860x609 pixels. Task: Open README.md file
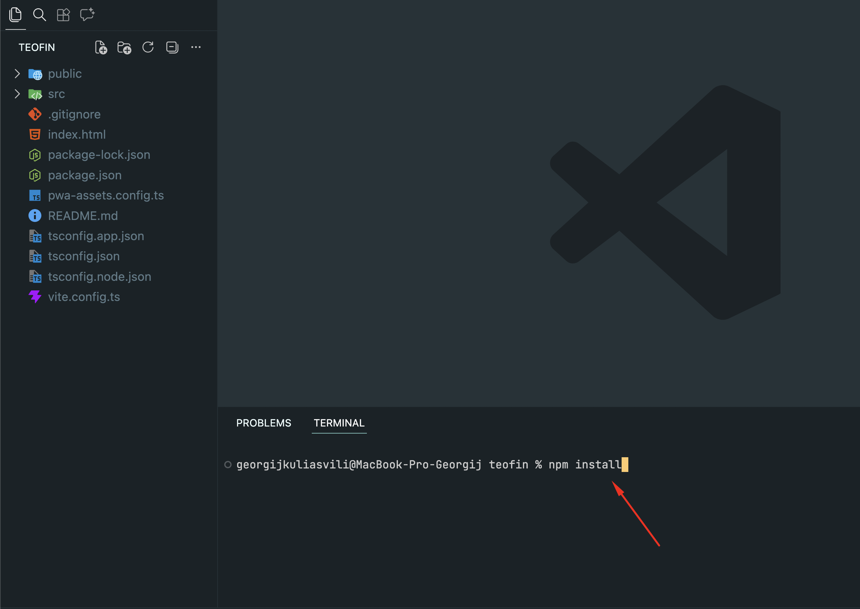tap(83, 216)
